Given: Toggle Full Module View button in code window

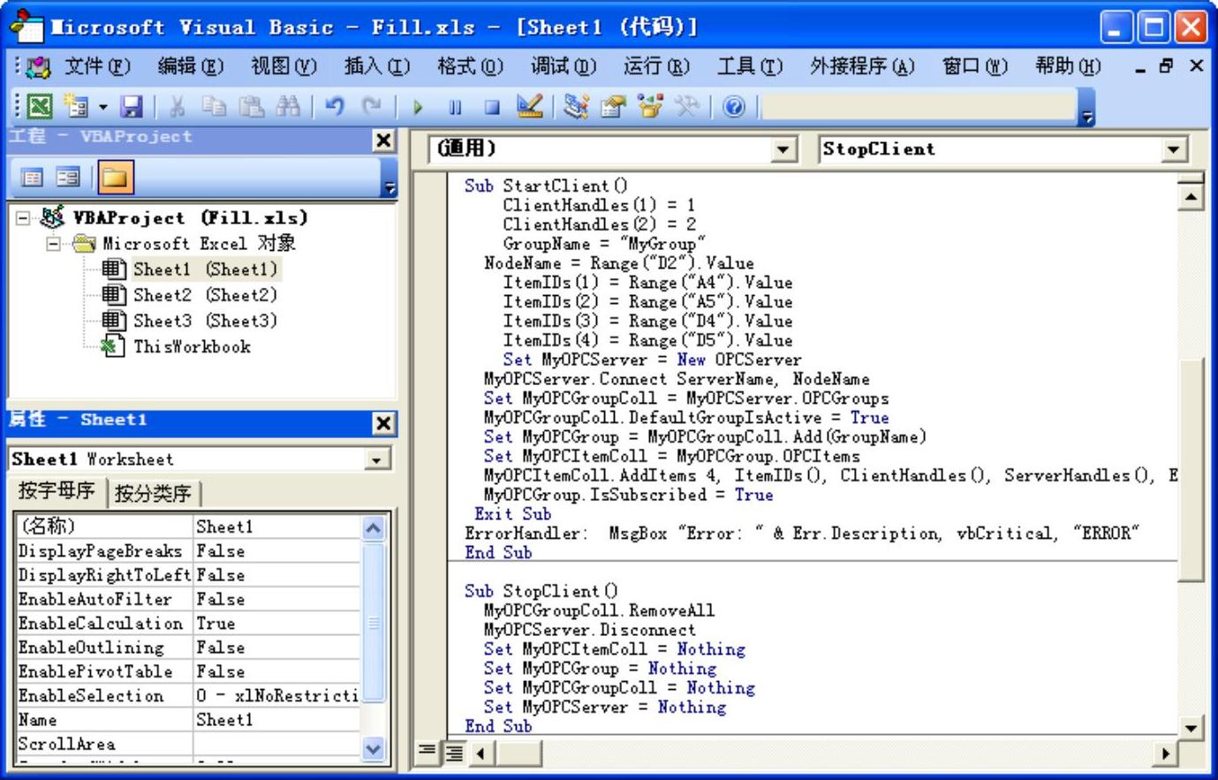Looking at the screenshot, I should [455, 752].
